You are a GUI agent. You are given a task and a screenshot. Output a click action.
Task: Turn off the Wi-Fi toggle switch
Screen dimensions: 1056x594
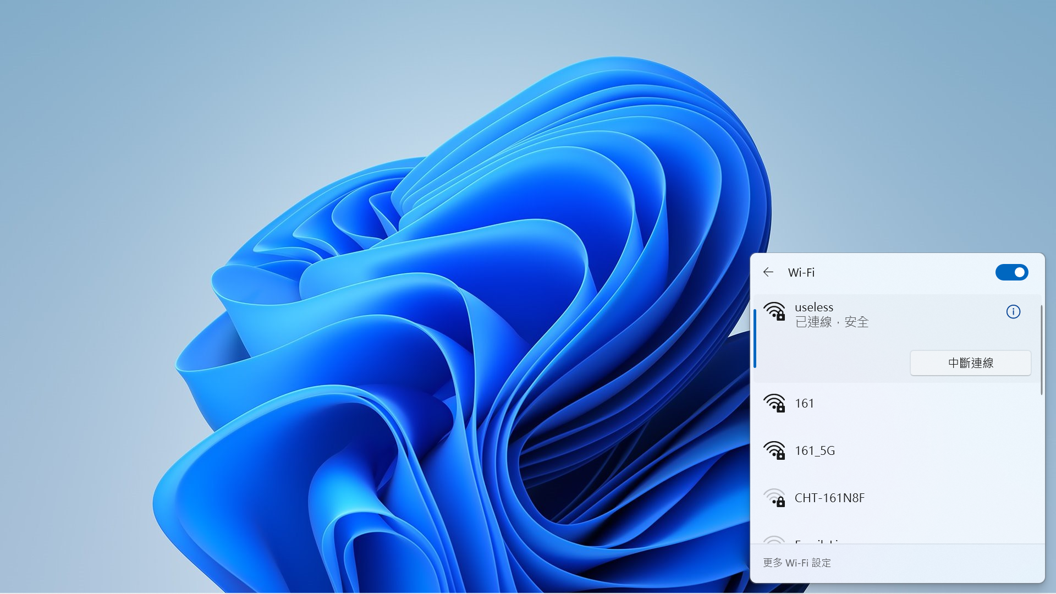pyautogui.click(x=1011, y=272)
